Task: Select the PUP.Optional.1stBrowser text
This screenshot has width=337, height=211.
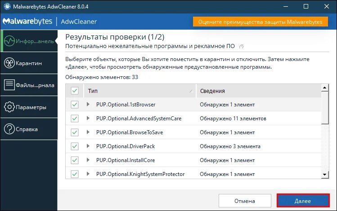Action: click(x=126, y=105)
